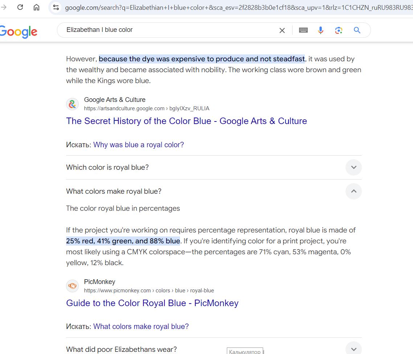Click the browser reload button
The width and height of the screenshot is (413, 354).
pyautogui.click(x=20, y=7)
